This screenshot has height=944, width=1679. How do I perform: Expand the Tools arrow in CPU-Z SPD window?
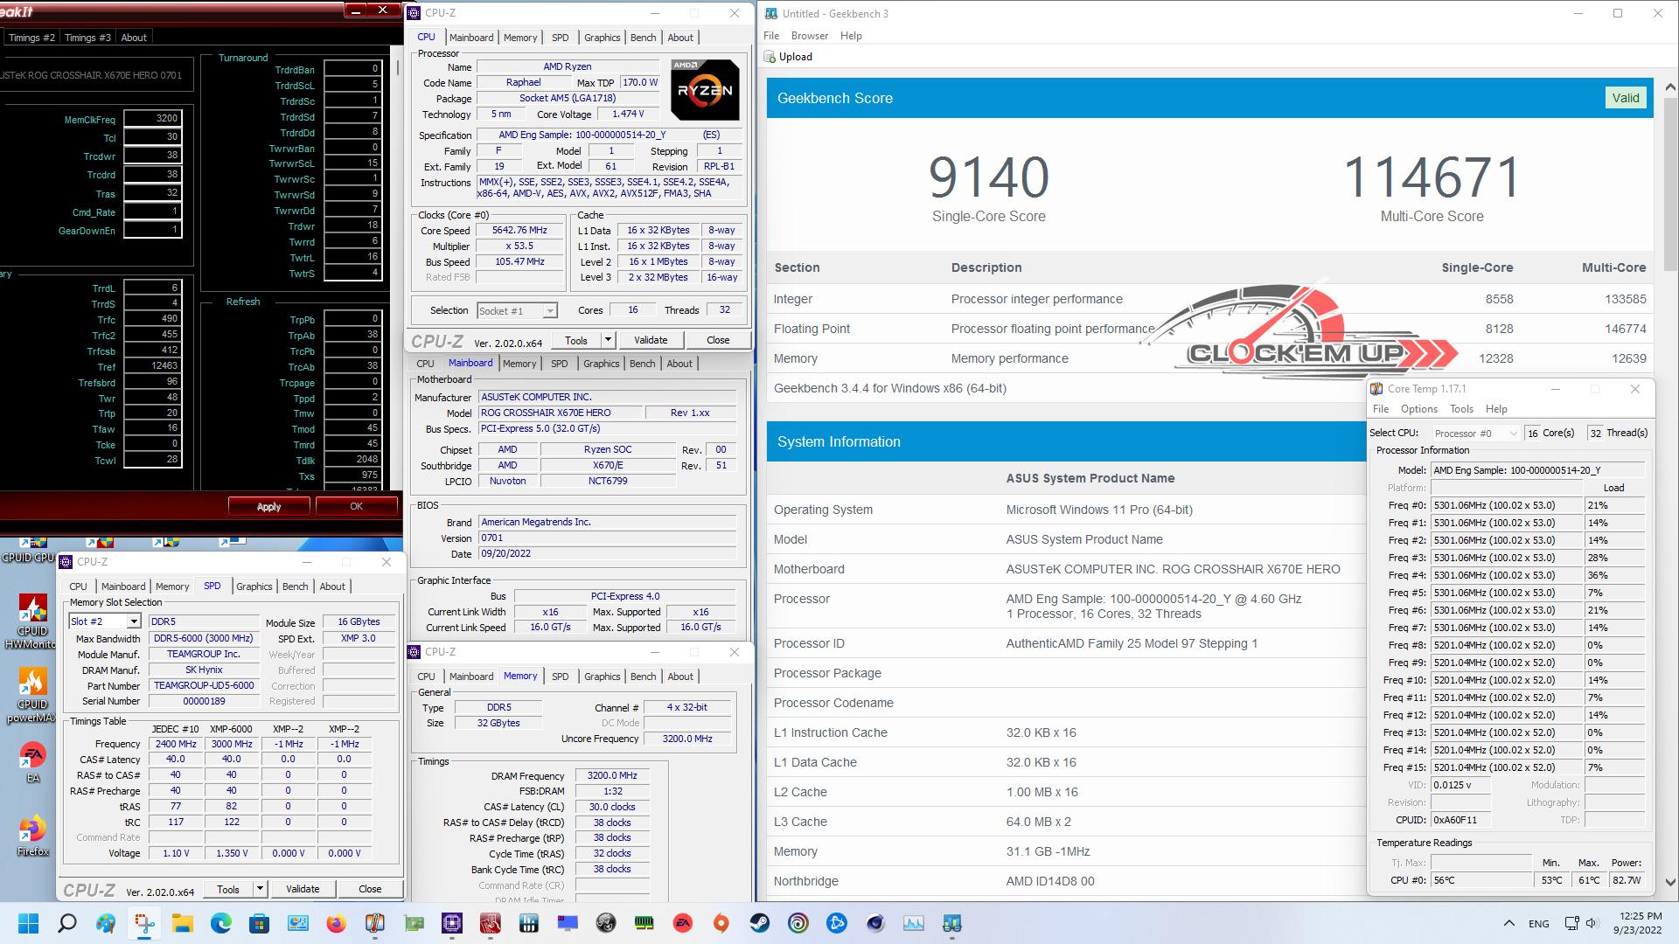point(260,889)
